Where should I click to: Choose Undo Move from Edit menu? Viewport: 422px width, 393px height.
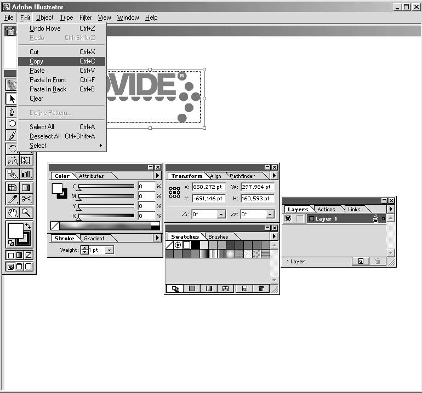pos(62,28)
